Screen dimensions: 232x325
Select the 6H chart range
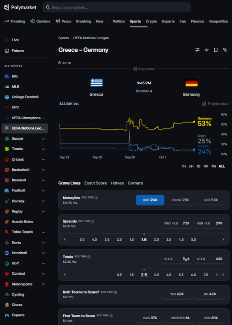(x=191, y=166)
